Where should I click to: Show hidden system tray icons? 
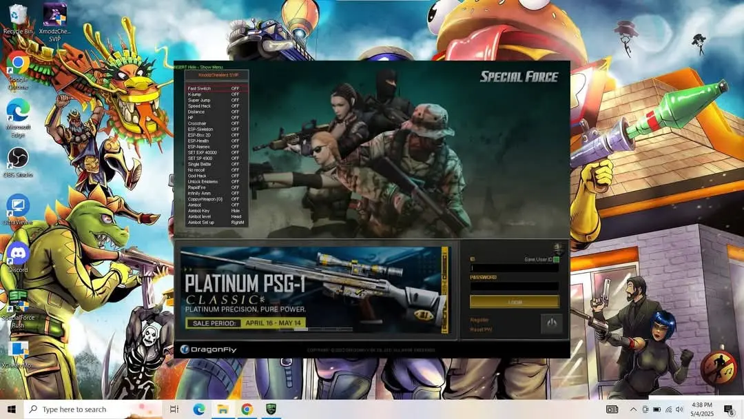coord(633,409)
